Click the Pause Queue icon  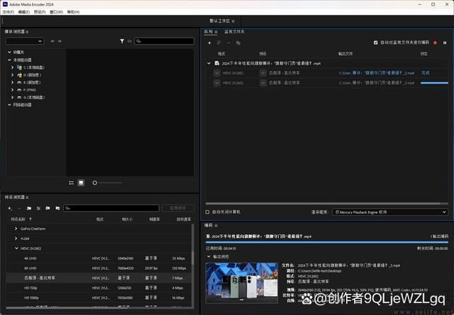[x=444, y=42]
